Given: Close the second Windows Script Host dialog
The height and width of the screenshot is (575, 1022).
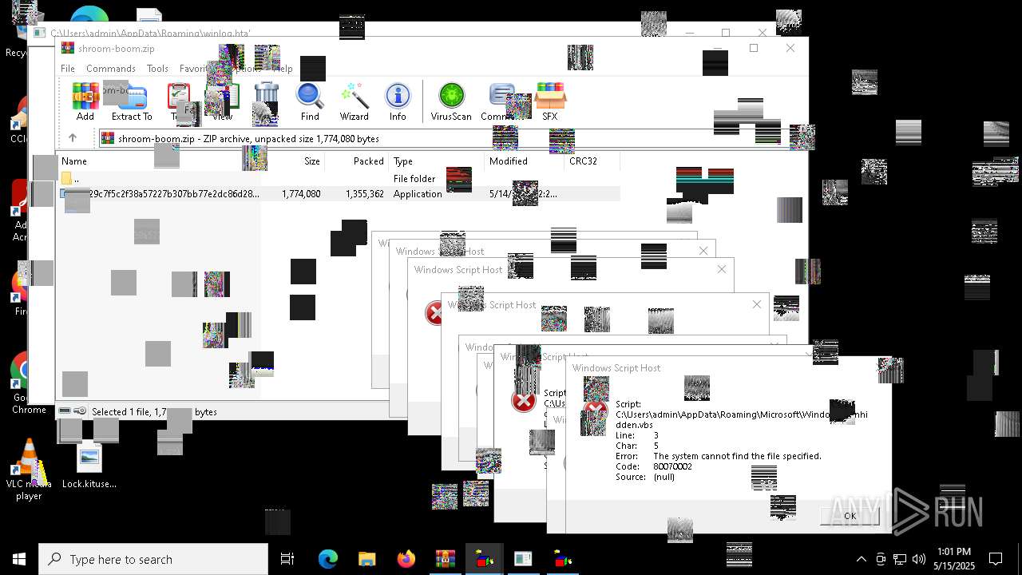Looking at the screenshot, I should click(703, 251).
